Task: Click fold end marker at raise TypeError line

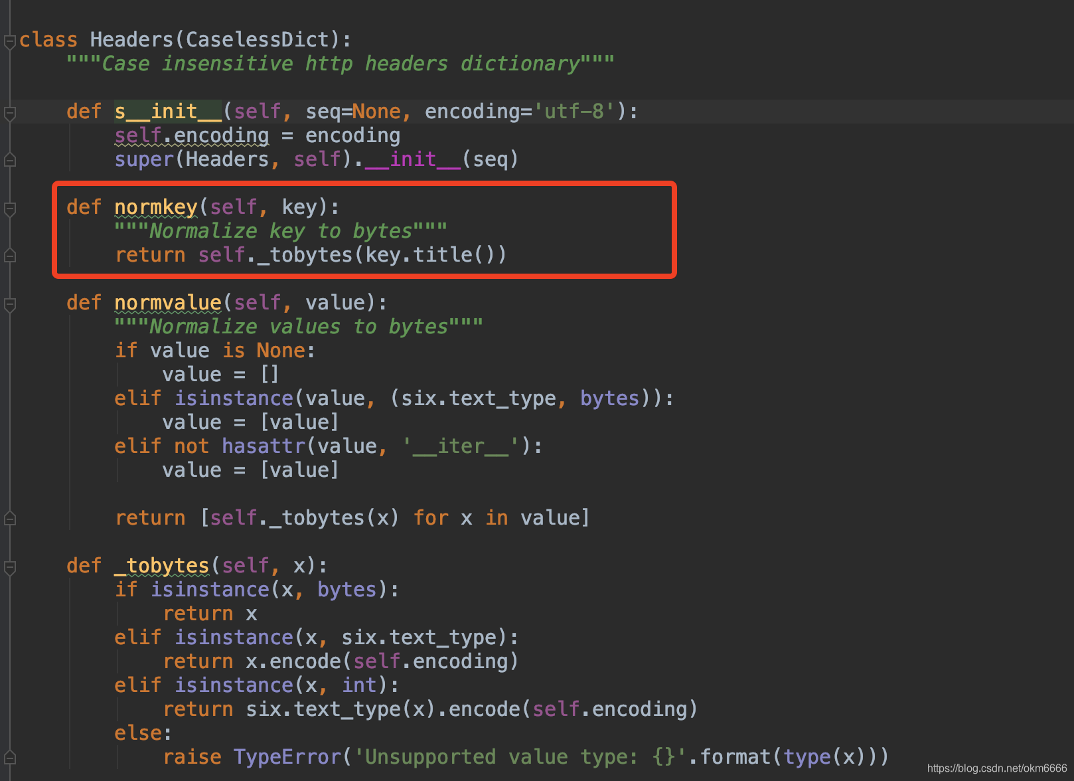Action: click(x=9, y=758)
